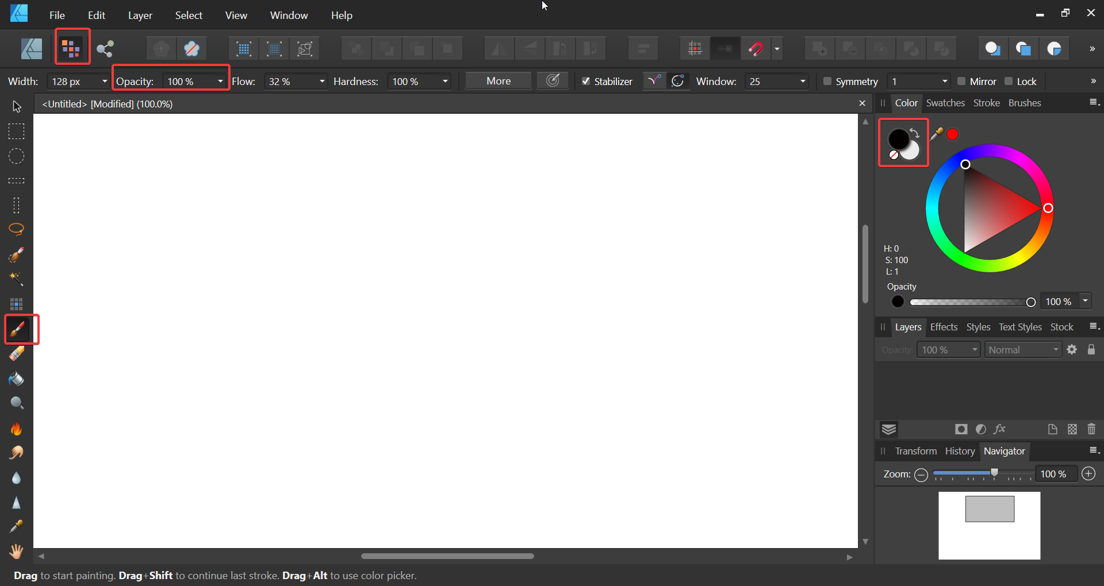
Task: Click the adjustments icon in Layers panel
Action: [981, 429]
